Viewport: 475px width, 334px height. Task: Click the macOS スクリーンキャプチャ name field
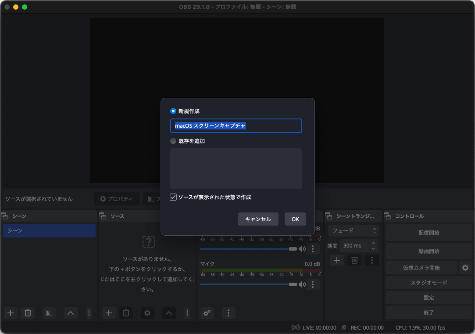236,126
